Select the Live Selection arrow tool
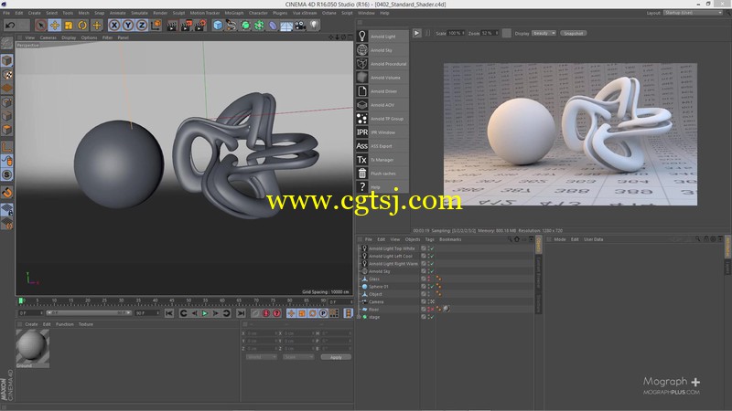The image size is (732, 411). pyautogui.click(x=40, y=26)
